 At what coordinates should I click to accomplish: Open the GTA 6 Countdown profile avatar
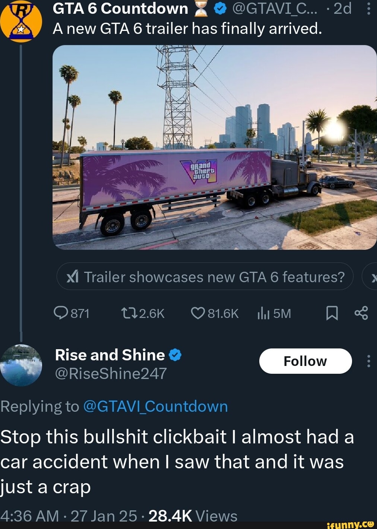[x=21, y=21]
